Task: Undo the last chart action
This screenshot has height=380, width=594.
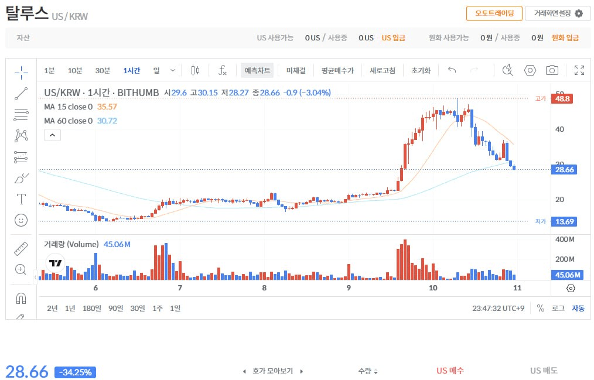Action: tap(452, 70)
